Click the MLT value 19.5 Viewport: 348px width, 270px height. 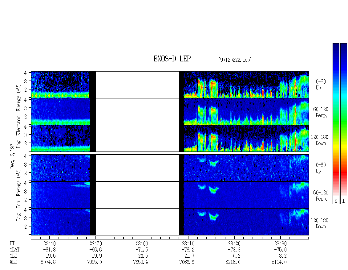[x=51, y=256]
